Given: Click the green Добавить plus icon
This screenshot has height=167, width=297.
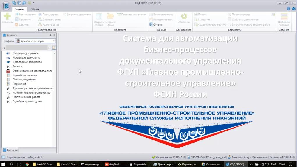Looking at the screenshot, I should 7,16.
